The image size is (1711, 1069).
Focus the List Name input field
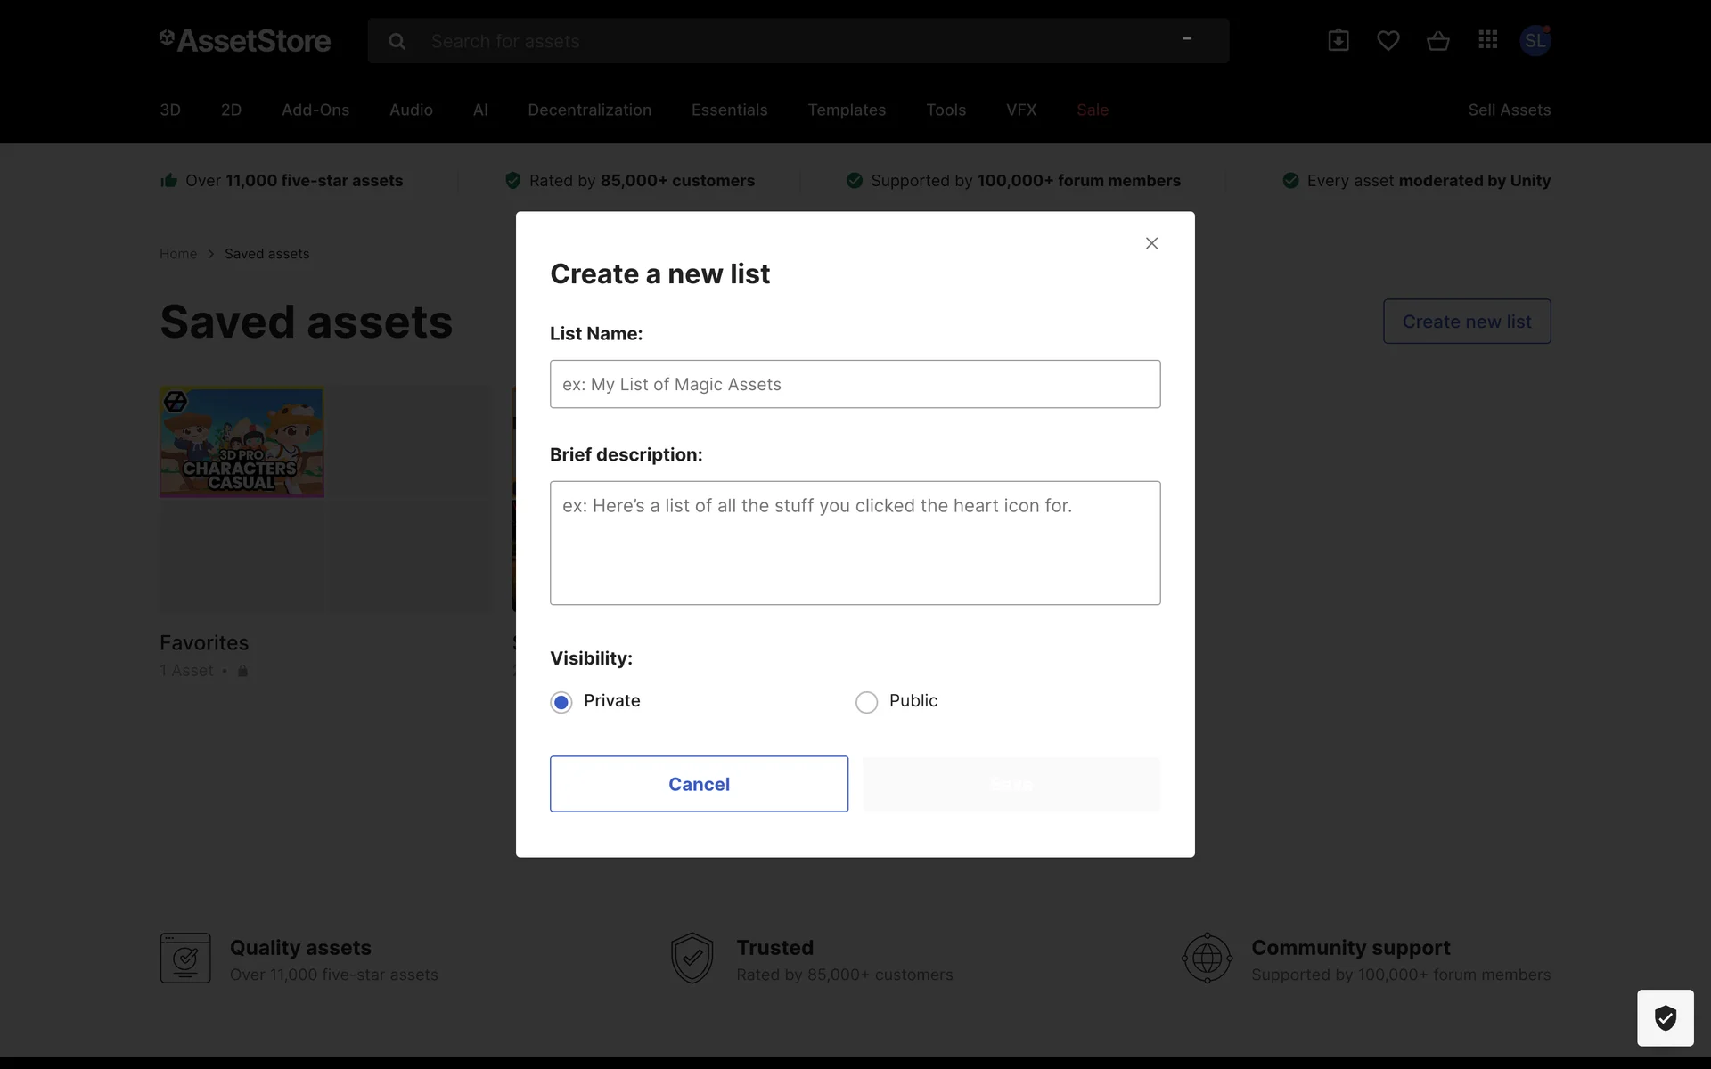pos(855,384)
